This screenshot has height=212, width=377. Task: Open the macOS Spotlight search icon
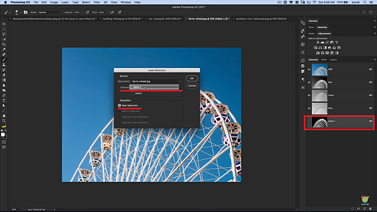365,2
